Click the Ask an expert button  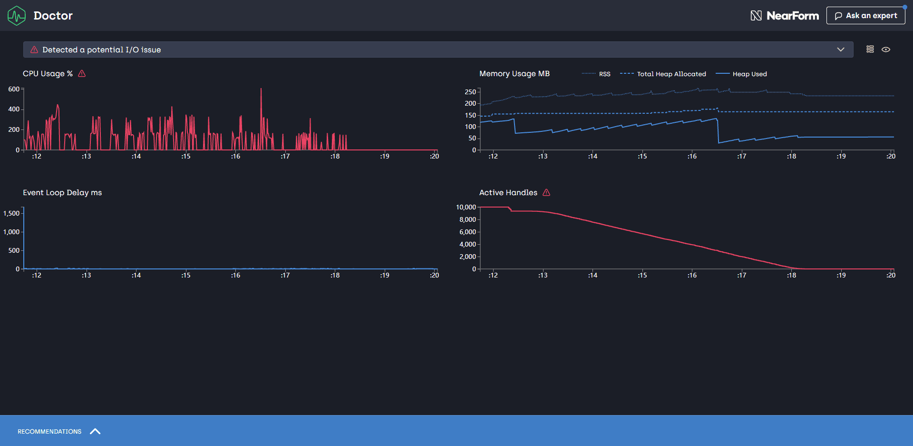point(865,16)
